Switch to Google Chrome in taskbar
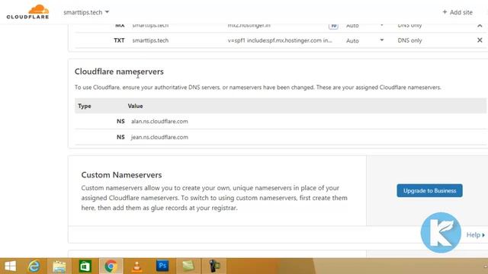This screenshot has height=274, width=488. 111,266
